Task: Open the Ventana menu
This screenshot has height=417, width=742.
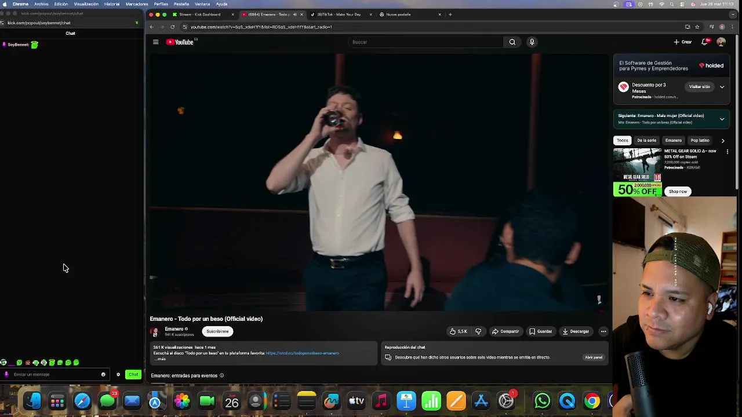Action: pyautogui.click(x=202, y=4)
